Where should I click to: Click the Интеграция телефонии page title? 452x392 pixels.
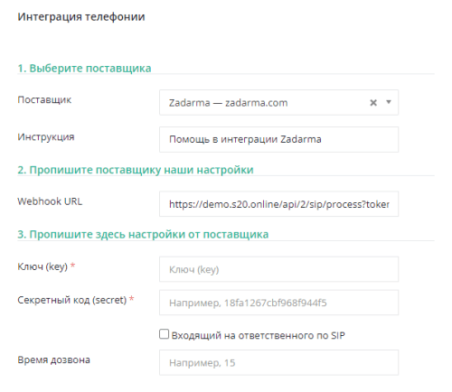click(81, 17)
